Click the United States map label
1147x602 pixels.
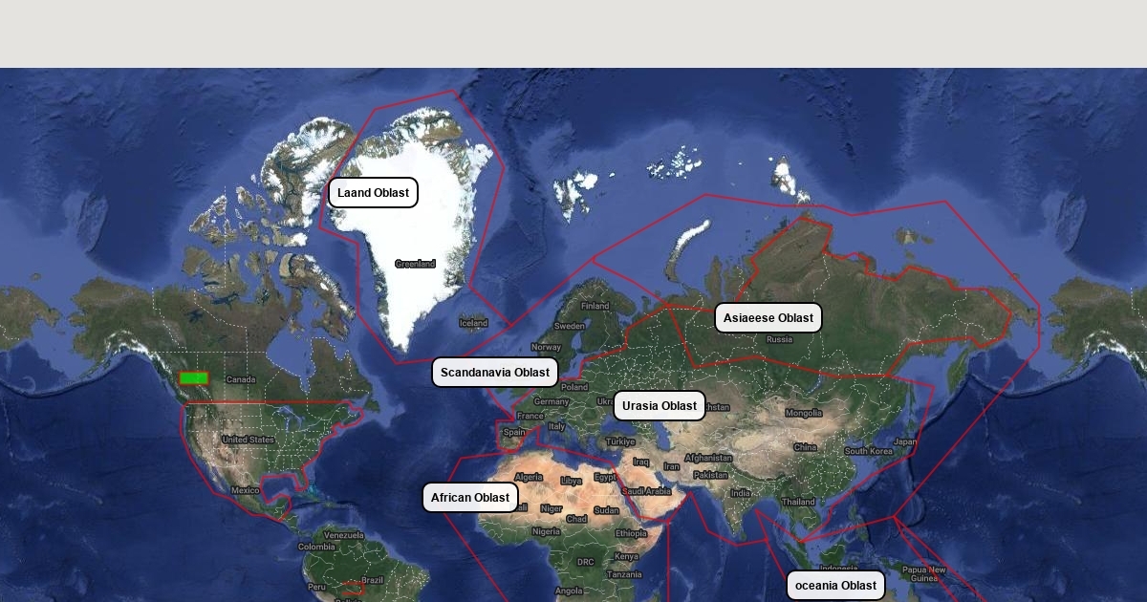click(248, 440)
